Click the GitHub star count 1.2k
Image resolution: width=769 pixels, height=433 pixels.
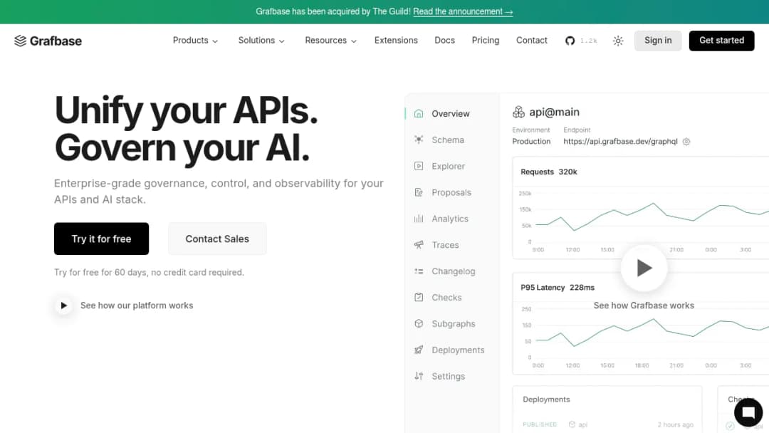click(589, 41)
